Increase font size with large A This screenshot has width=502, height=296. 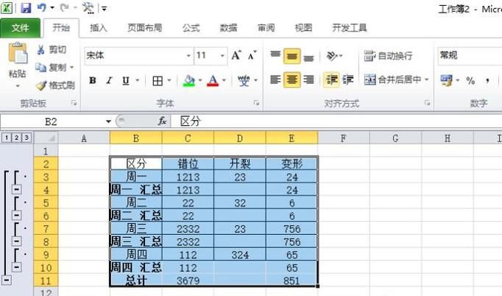236,55
